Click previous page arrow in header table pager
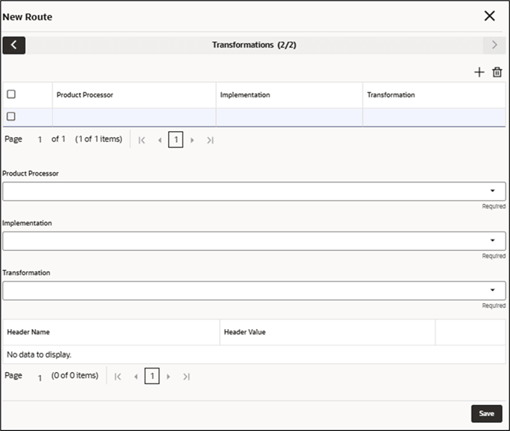This screenshot has height=431, width=510. [x=136, y=377]
